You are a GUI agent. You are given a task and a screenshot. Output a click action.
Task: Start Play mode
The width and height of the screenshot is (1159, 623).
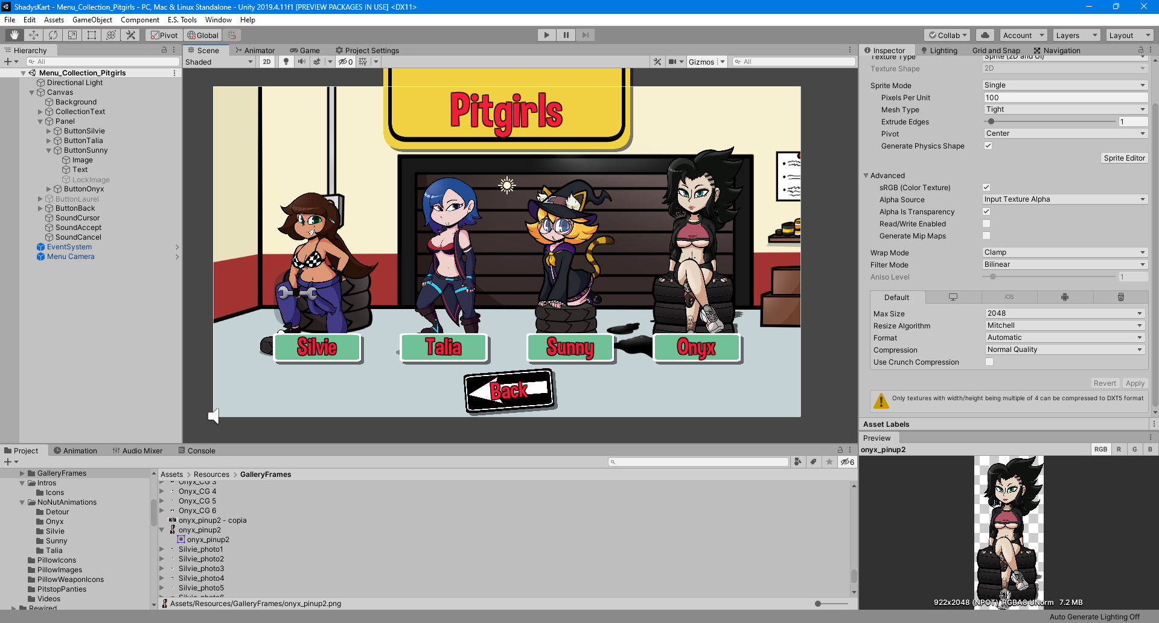547,35
